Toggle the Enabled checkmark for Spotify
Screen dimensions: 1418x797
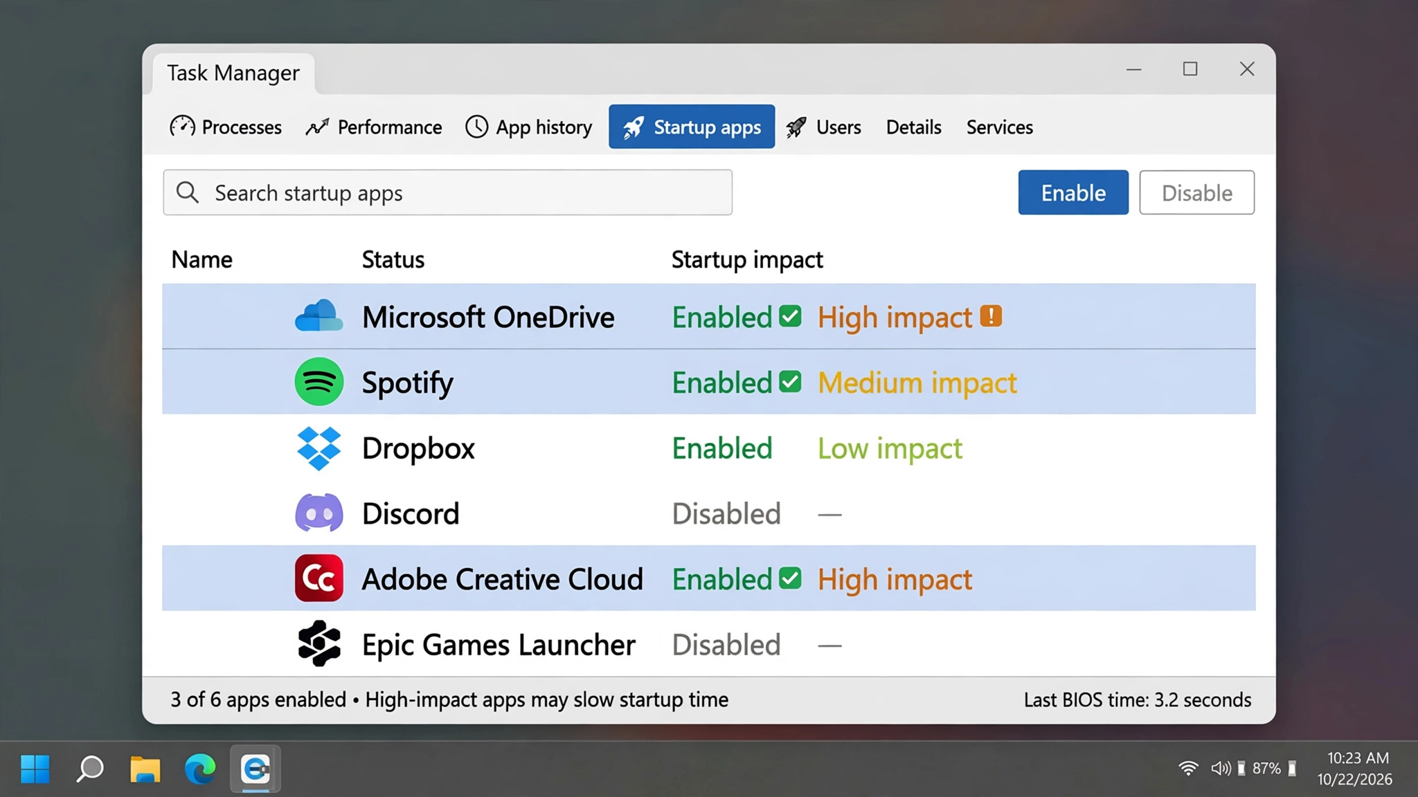point(790,382)
